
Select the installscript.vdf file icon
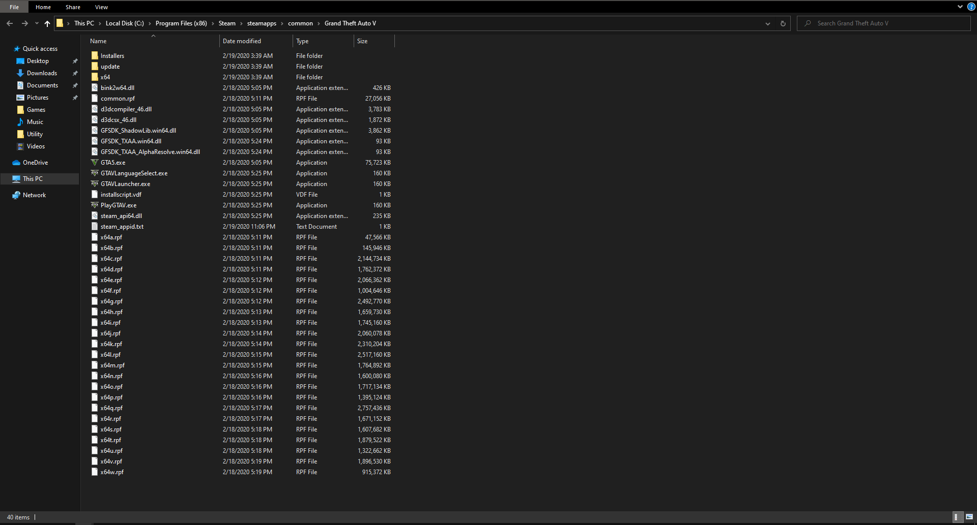(x=95, y=195)
